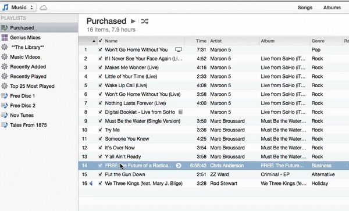Select the Purchased playlist in sidebar
The image size is (349, 211).
(39, 28)
